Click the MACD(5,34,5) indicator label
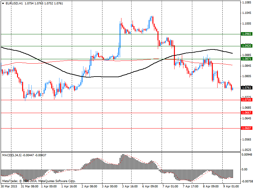This screenshot has width=253, height=189. pyautogui.click(x=12, y=155)
